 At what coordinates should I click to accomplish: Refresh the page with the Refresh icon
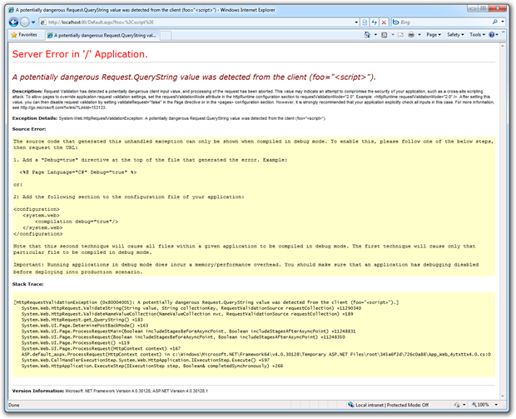(x=375, y=22)
